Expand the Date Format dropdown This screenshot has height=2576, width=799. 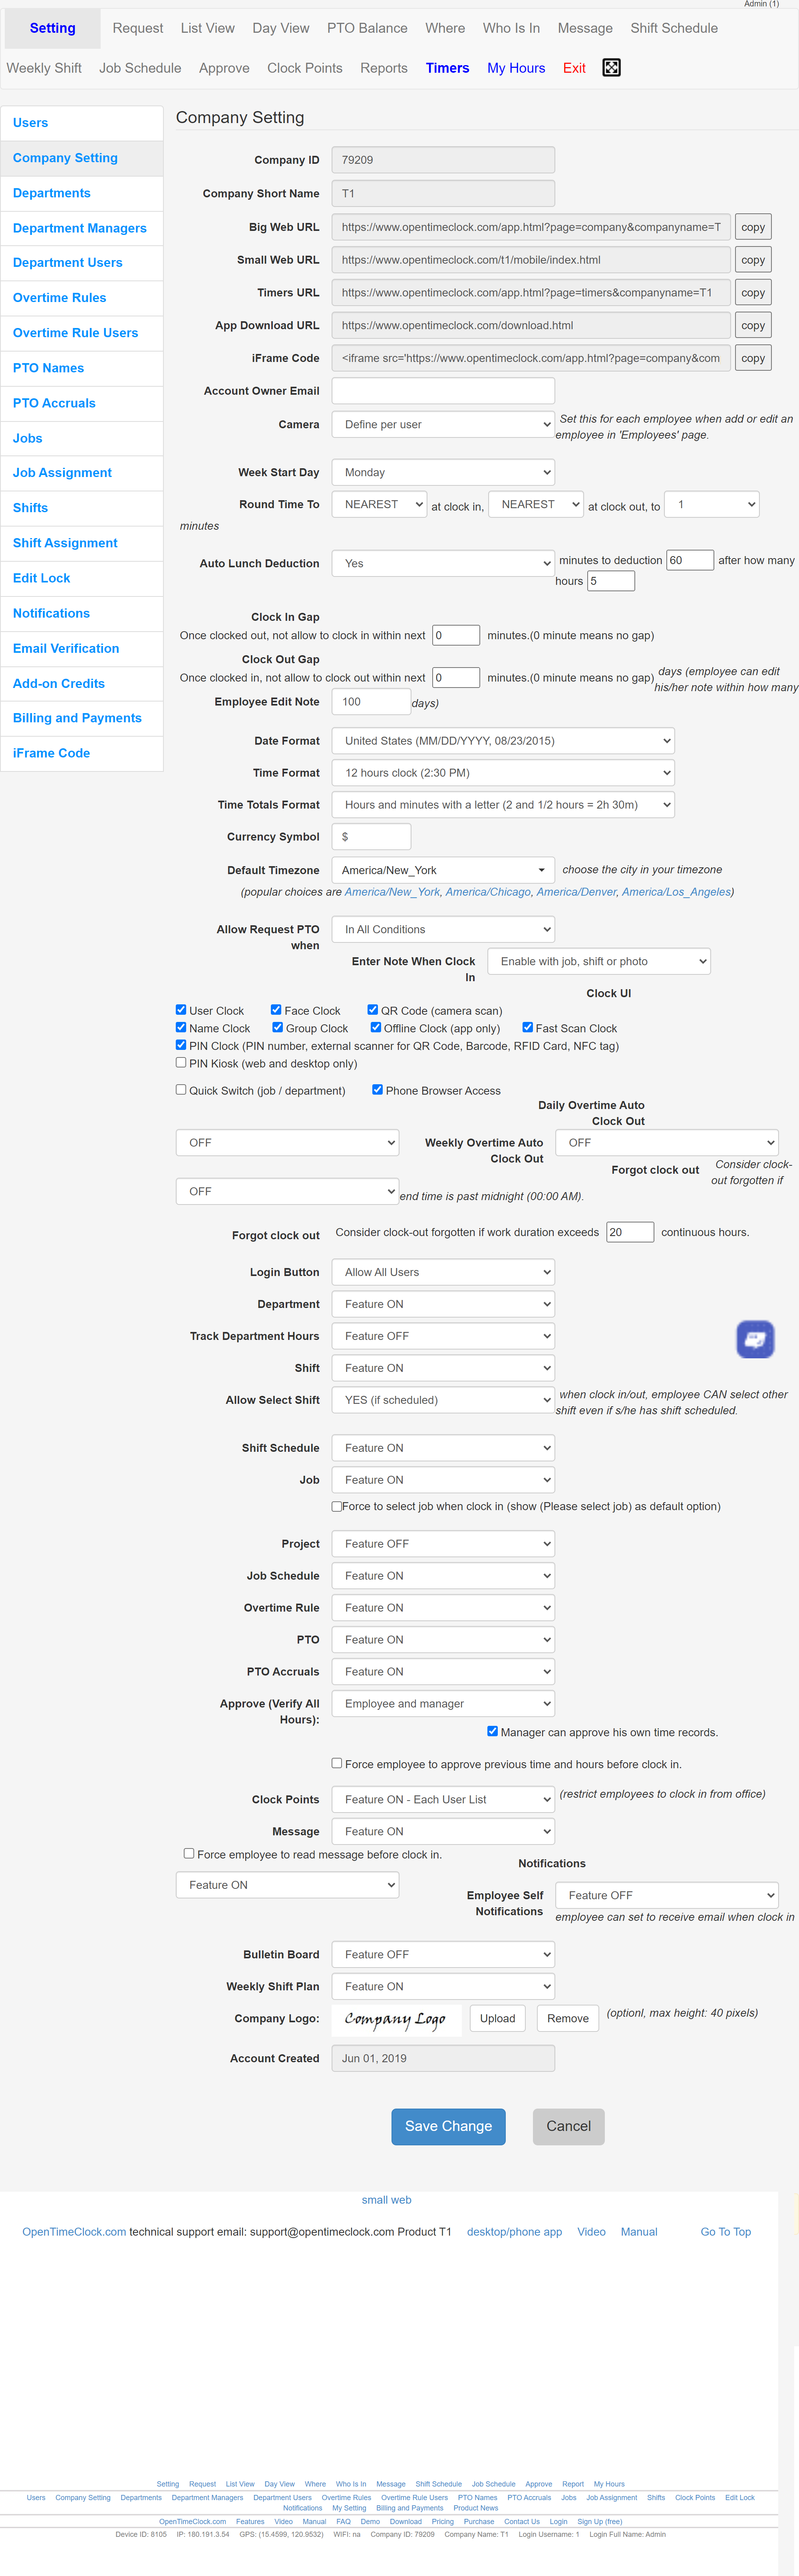503,741
